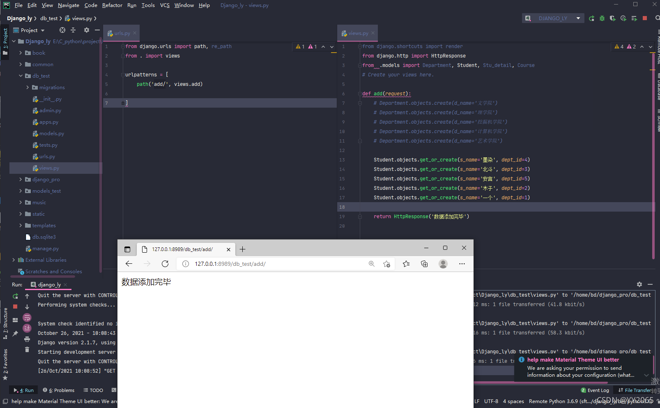Hide the Project panel with the minus icon
The width and height of the screenshot is (660, 408).
tap(97, 30)
